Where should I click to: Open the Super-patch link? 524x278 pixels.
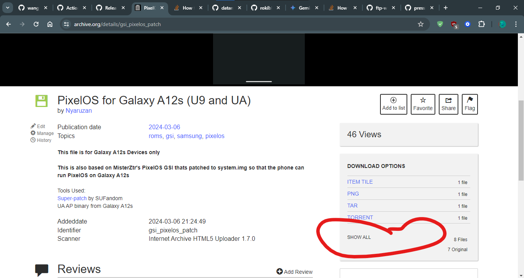click(72, 198)
